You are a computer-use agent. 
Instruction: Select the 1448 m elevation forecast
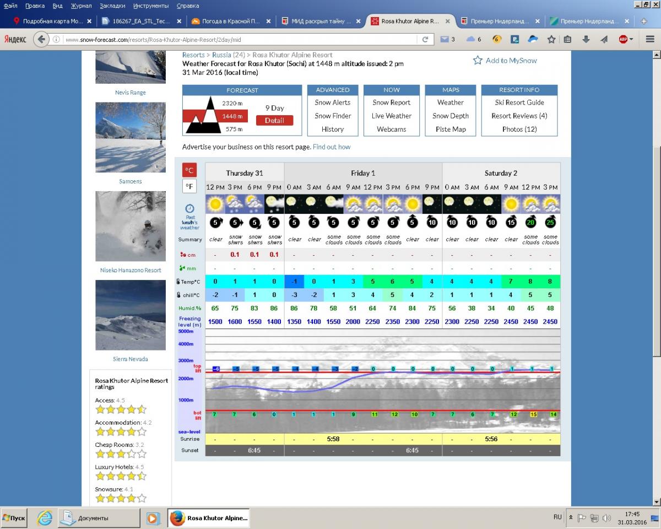[x=232, y=116]
